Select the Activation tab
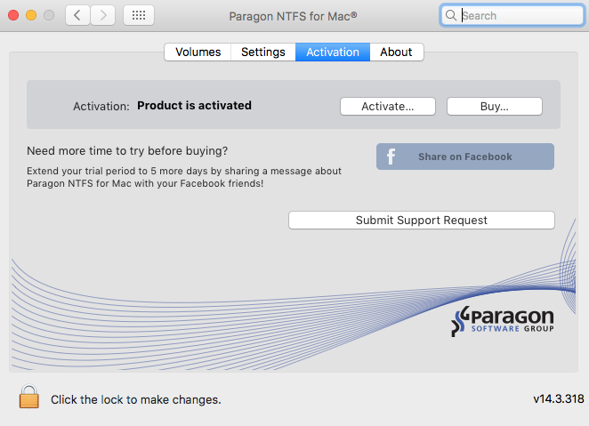This screenshot has width=589, height=426. coord(333,52)
